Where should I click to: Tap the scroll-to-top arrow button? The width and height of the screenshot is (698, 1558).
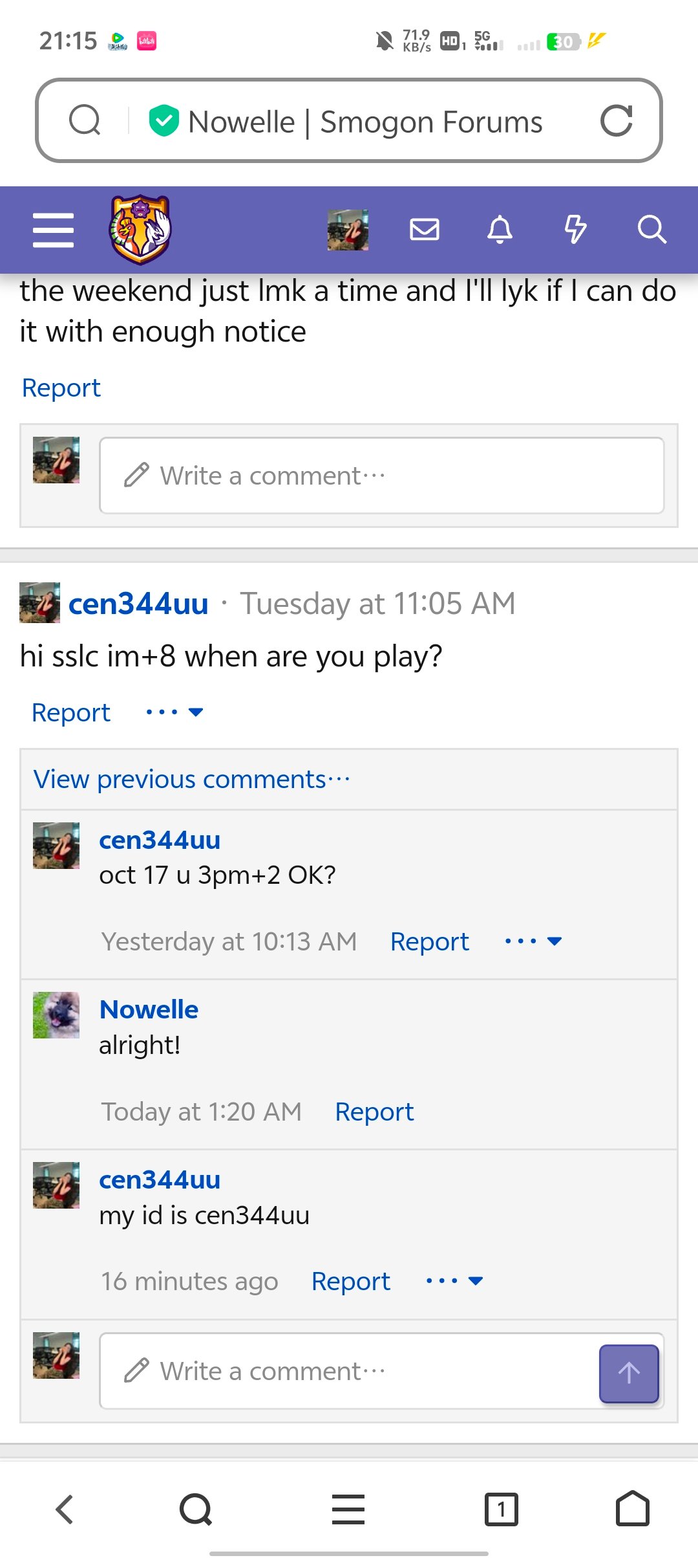[629, 1373]
